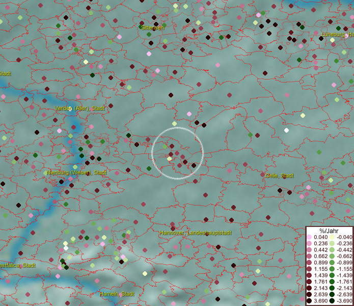Image resolution: width=354 pixels, height=306 pixels.
Task: Click the green marker inside the white circle
Action: click(165, 146)
